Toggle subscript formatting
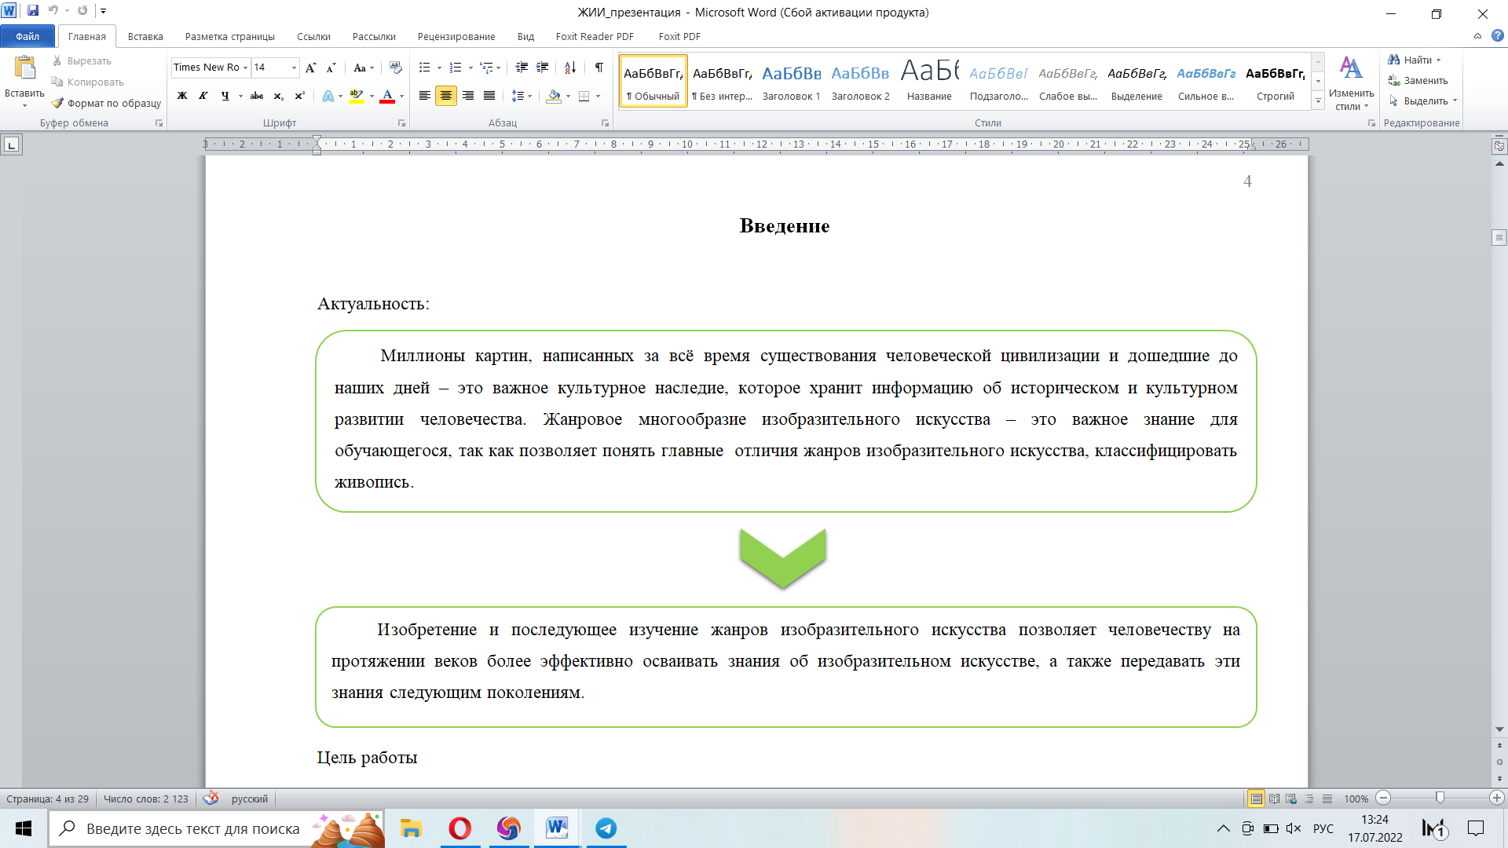The image size is (1508, 848). (278, 96)
